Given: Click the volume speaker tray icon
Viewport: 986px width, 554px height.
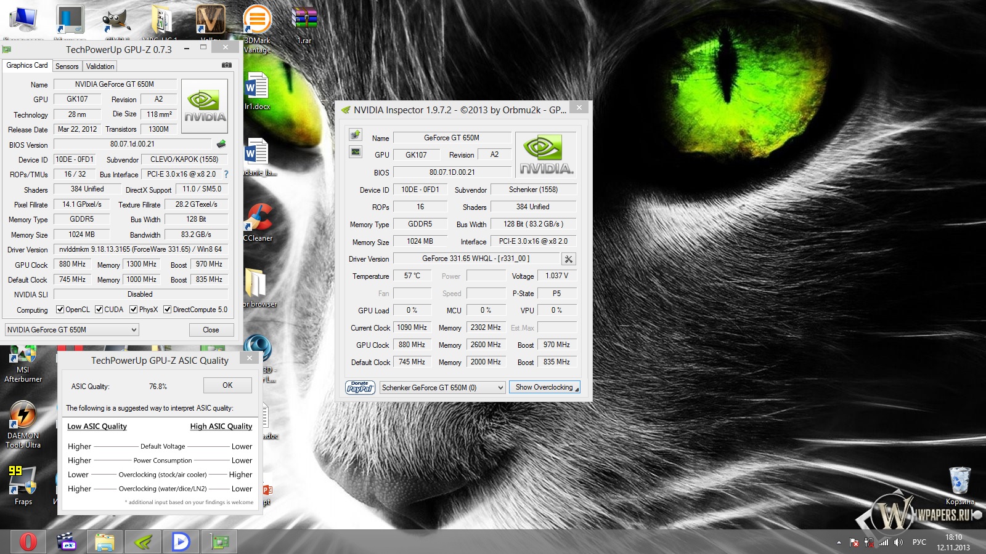Looking at the screenshot, I should 898,542.
